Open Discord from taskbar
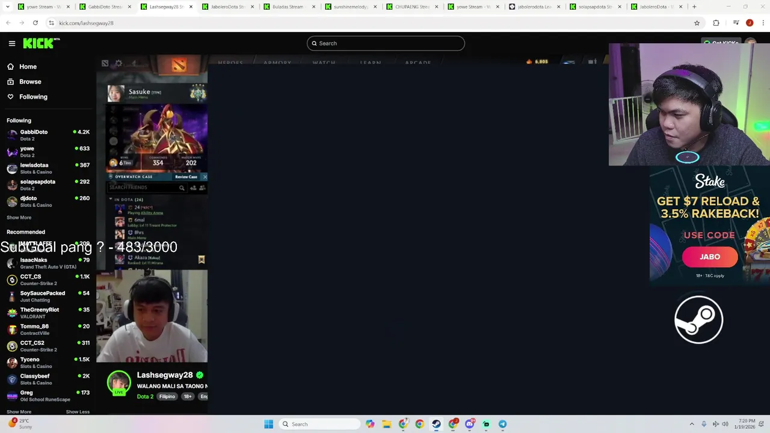The width and height of the screenshot is (770, 433). pos(469,424)
